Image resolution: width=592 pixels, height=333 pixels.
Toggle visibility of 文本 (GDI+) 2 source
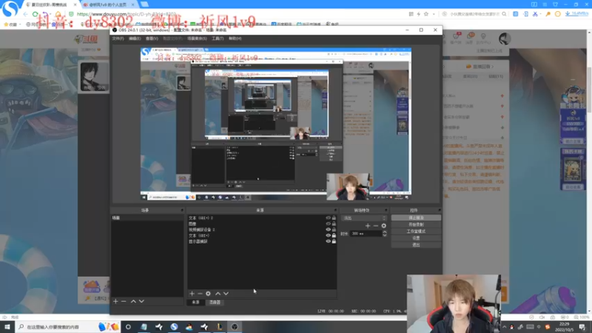tap(328, 218)
